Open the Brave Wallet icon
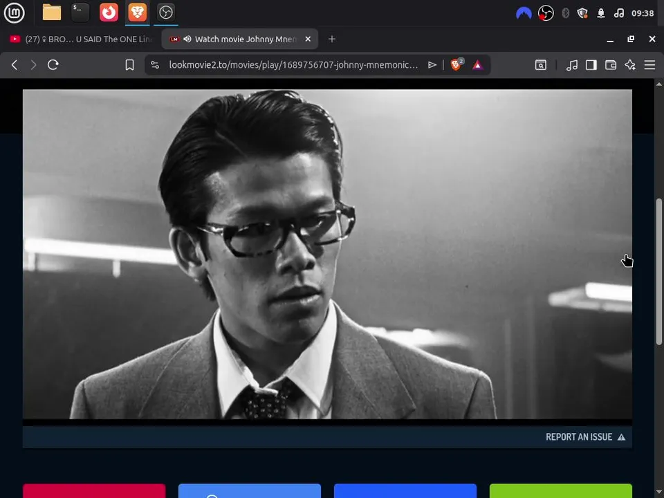The width and height of the screenshot is (664, 498). click(611, 65)
